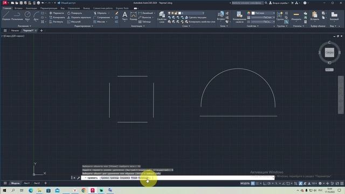Expand the Drawing (Рисование) panel

pyautogui.click(x=24, y=26)
